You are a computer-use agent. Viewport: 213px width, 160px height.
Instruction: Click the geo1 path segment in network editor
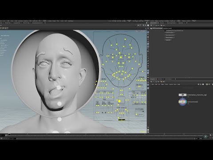[x=163, y=82]
